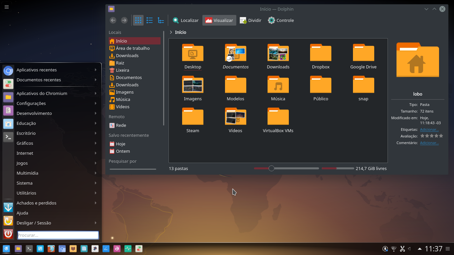Expand the Início breadcrumb chevron

[170, 32]
